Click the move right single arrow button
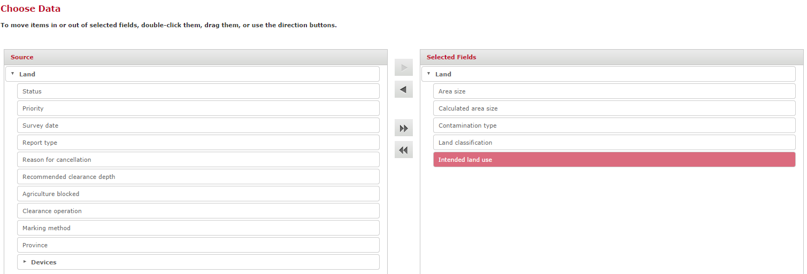 [404, 68]
